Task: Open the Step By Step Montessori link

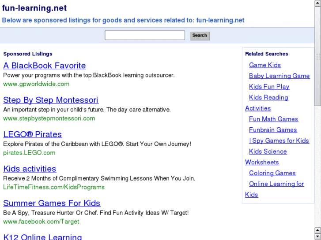Action: click(x=51, y=100)
